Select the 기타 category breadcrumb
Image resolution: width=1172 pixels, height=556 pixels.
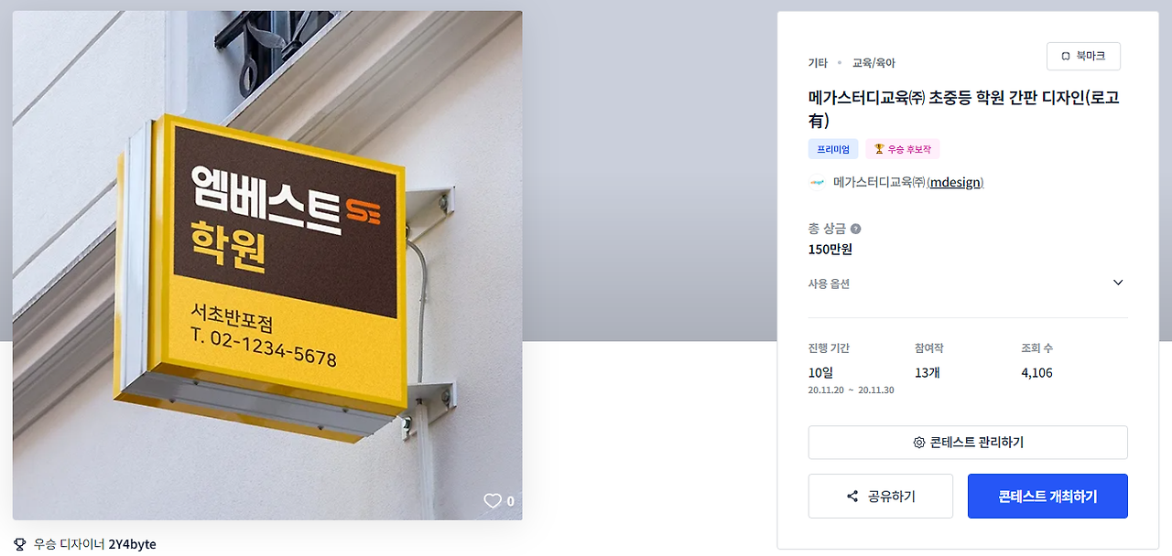pos(818,63)
